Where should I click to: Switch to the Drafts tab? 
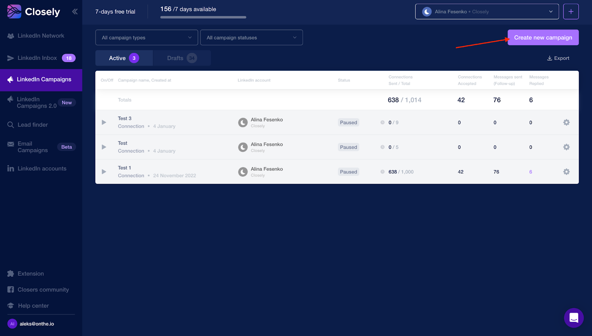[182, 58]
